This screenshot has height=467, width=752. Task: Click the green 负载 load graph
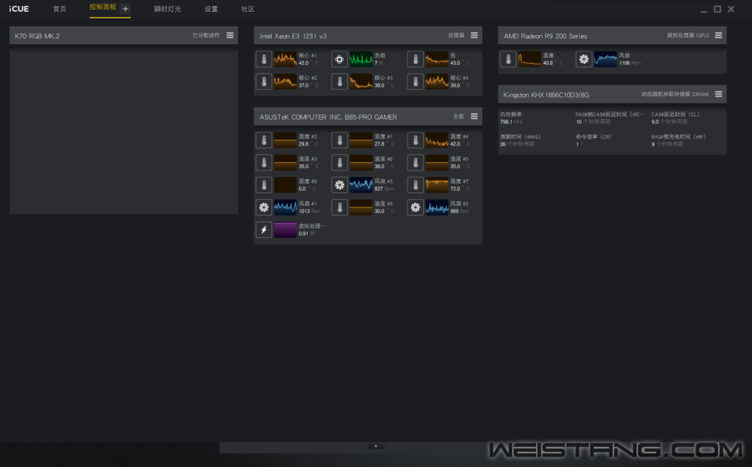(x=361, y=59)
